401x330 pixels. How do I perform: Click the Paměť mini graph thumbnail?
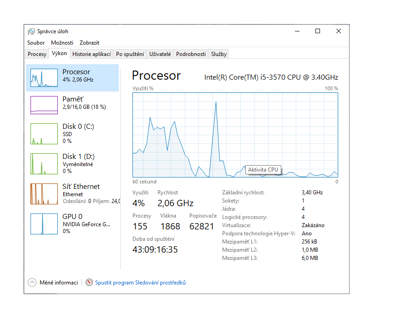click(x=44, y=105)
